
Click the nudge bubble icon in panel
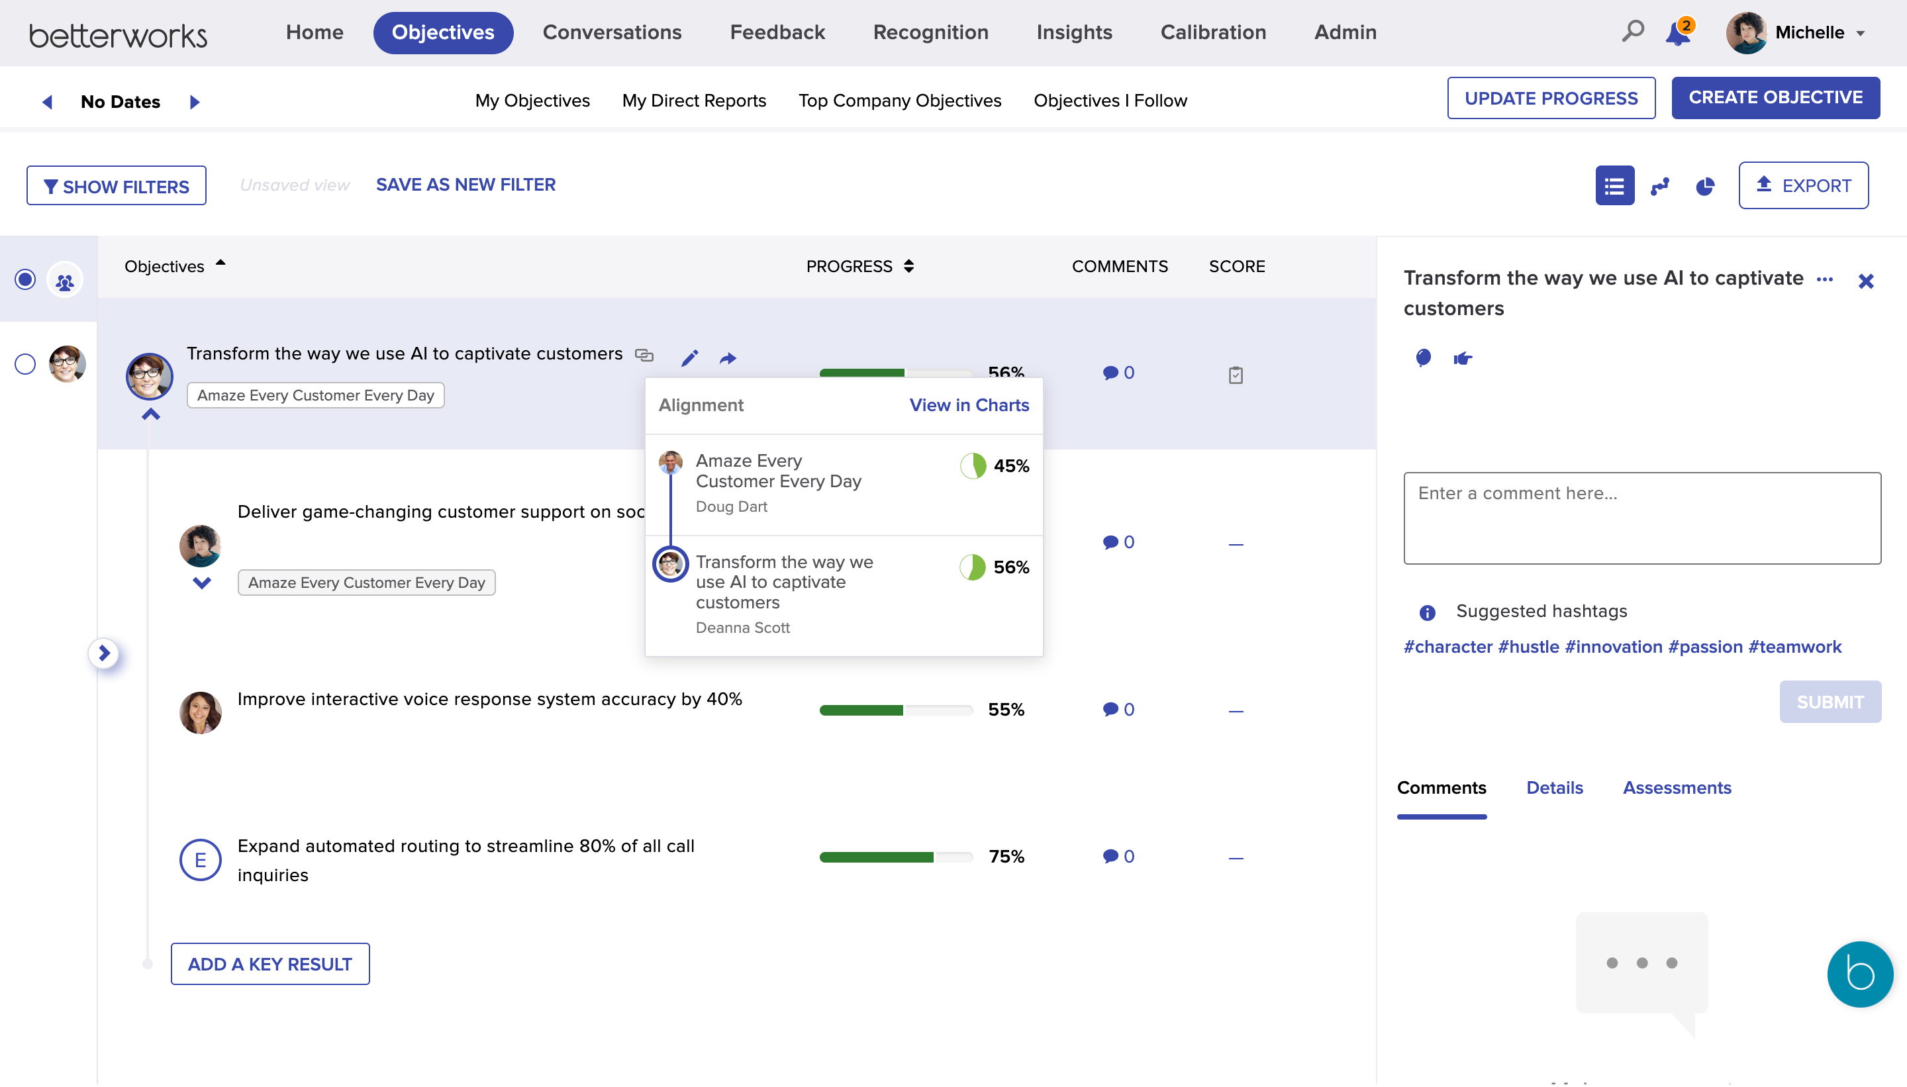coord(1423,358)
